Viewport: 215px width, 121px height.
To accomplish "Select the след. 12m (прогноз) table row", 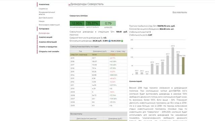I will [98, 54].
